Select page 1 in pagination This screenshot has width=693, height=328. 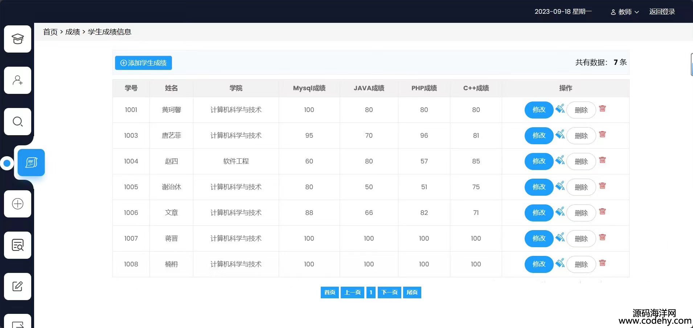click(x=371, y=292)
